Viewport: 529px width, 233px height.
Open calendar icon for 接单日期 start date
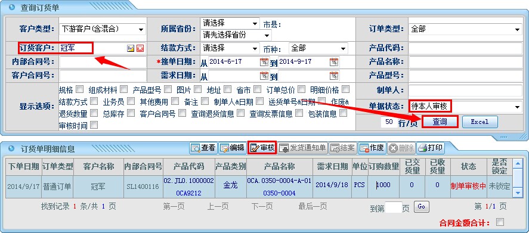click(264, 62)
